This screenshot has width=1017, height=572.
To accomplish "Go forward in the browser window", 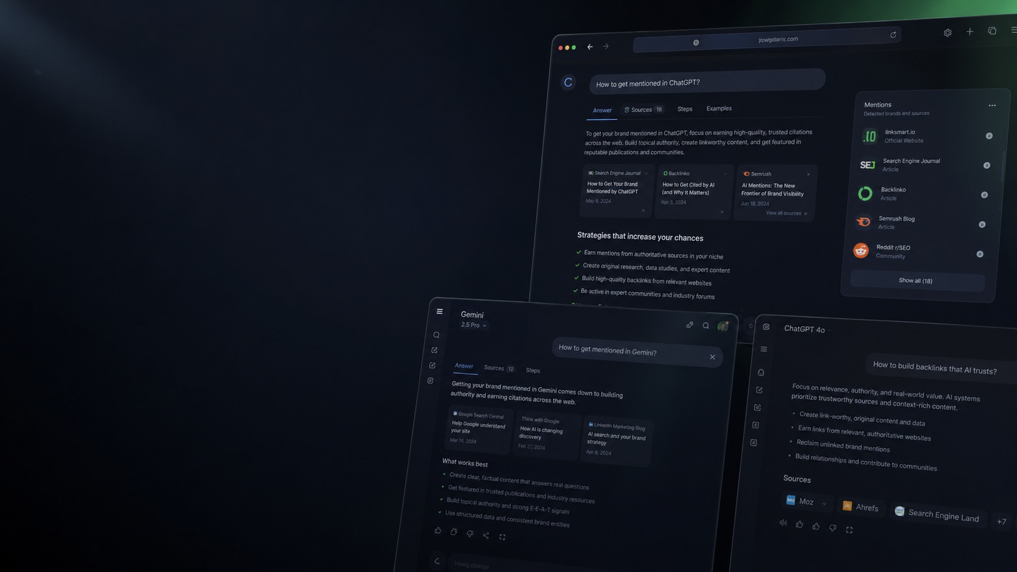I will click(x=606, y=46).
